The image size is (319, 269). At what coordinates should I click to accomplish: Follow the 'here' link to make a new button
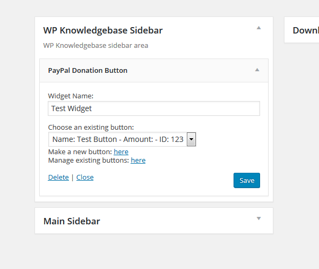121,152
